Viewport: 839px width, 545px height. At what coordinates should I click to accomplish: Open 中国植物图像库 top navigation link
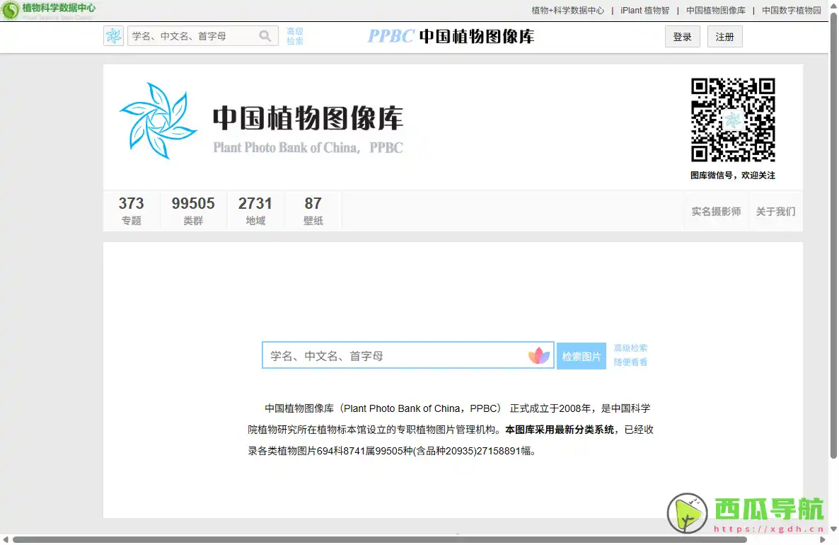(x=716, y=10)
